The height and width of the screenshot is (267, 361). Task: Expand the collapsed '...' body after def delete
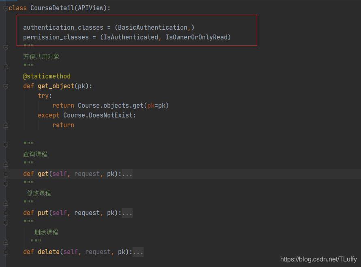coord(138,252)
